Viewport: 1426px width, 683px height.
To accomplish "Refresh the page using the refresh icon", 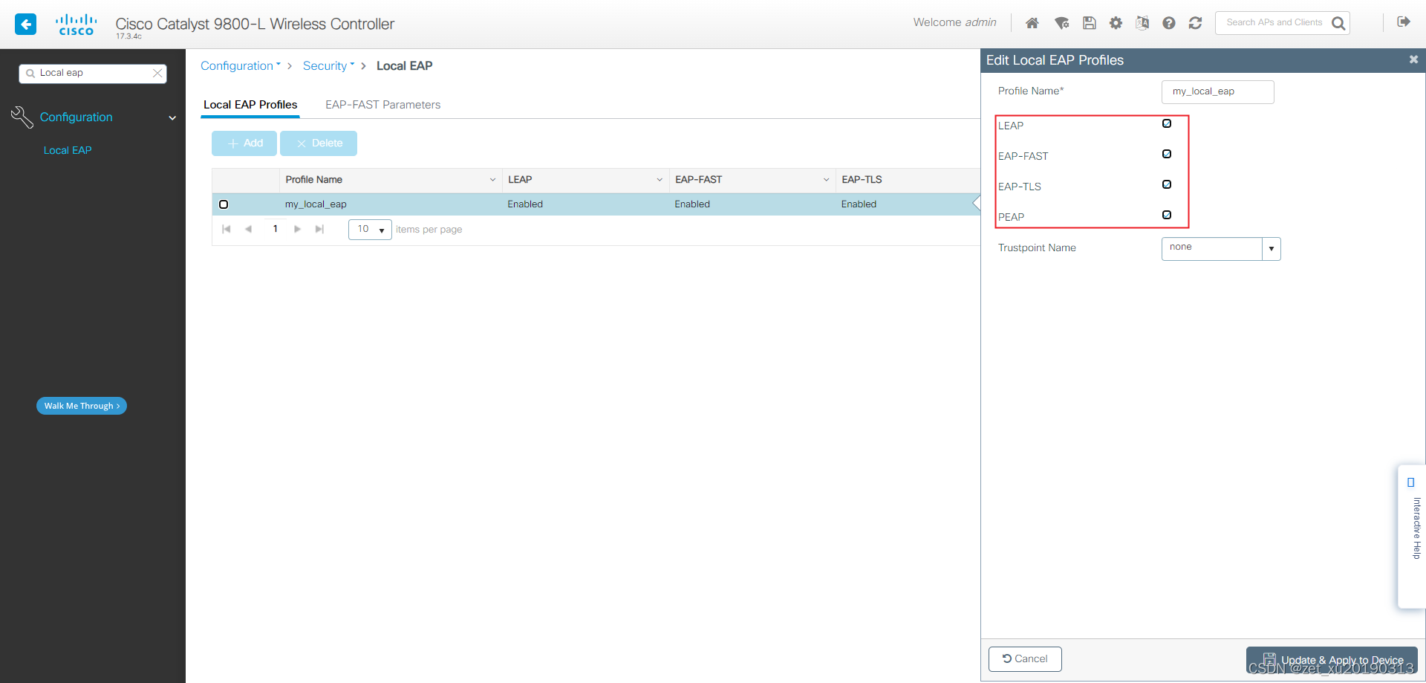I will (1195, 23).
